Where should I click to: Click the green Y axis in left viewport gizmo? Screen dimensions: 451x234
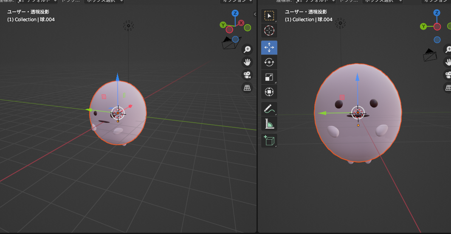(223, 25)
